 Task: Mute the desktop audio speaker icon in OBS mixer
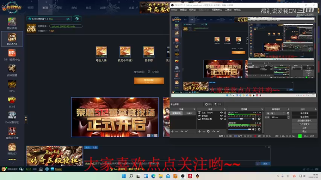(254, 129)
